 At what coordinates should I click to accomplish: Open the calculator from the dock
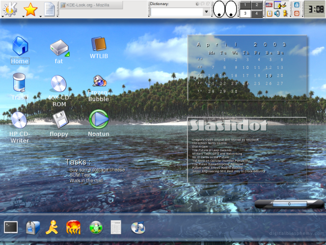point(116,227)
